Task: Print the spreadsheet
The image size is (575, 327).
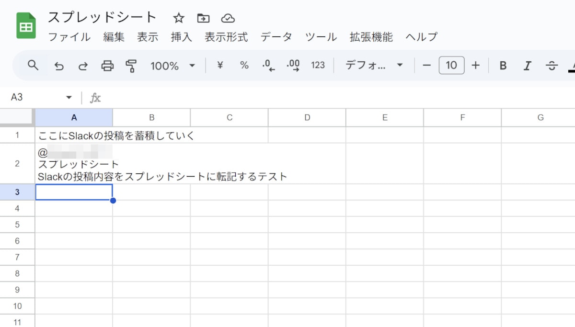Action: [107, 66]
